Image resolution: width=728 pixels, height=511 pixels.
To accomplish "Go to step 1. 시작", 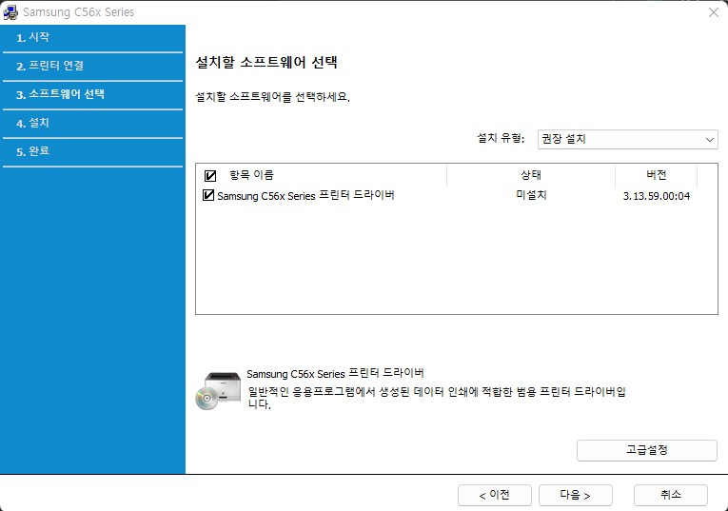I will tap(32, 38).
